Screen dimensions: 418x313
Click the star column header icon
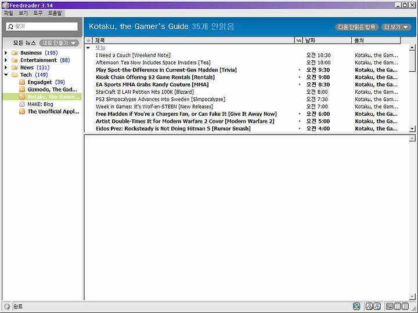[88, 41]
